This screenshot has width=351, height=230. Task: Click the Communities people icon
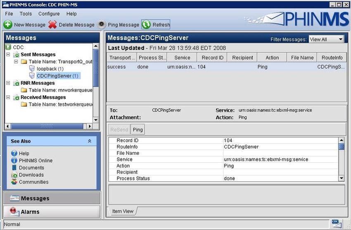pyautogui.click(x=14, y=182)
